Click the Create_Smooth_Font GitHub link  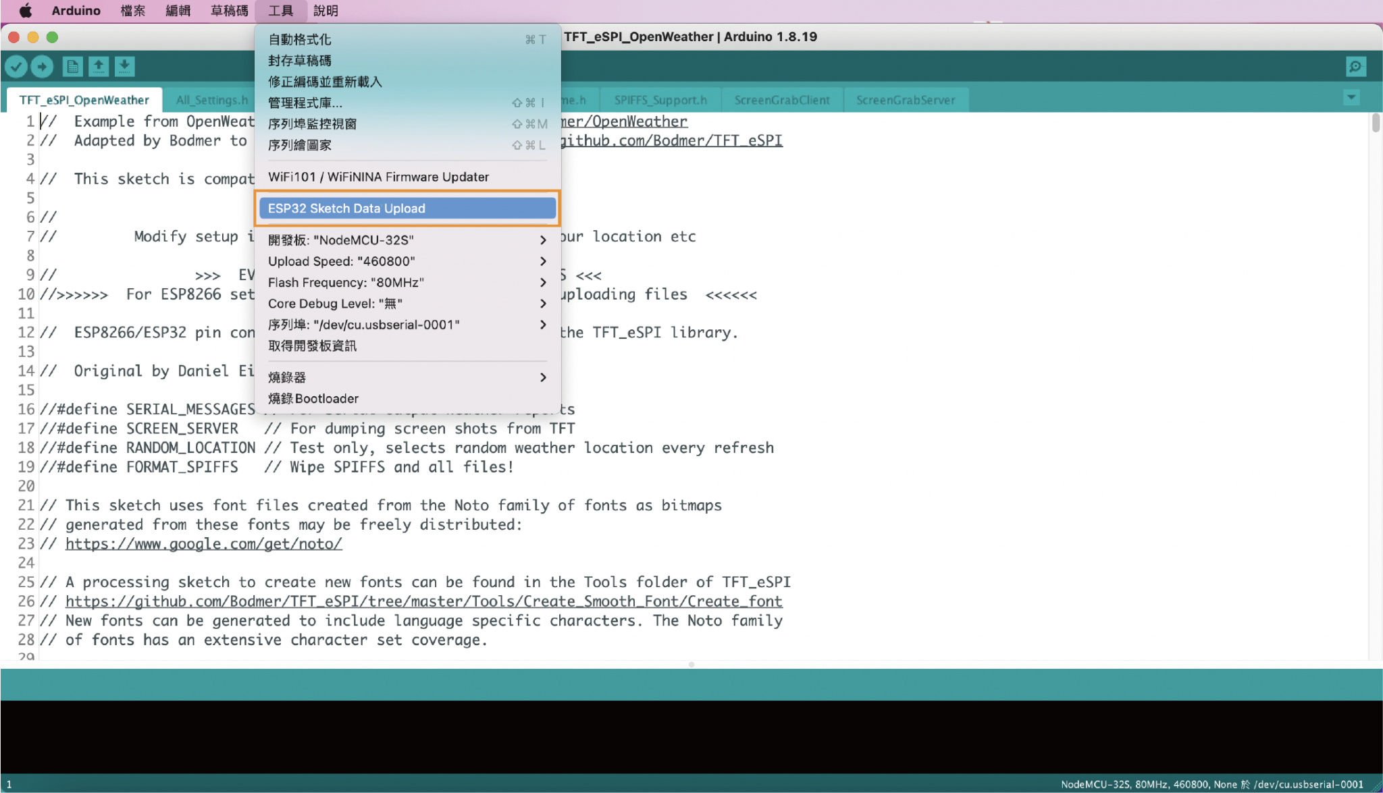(424, 601)
